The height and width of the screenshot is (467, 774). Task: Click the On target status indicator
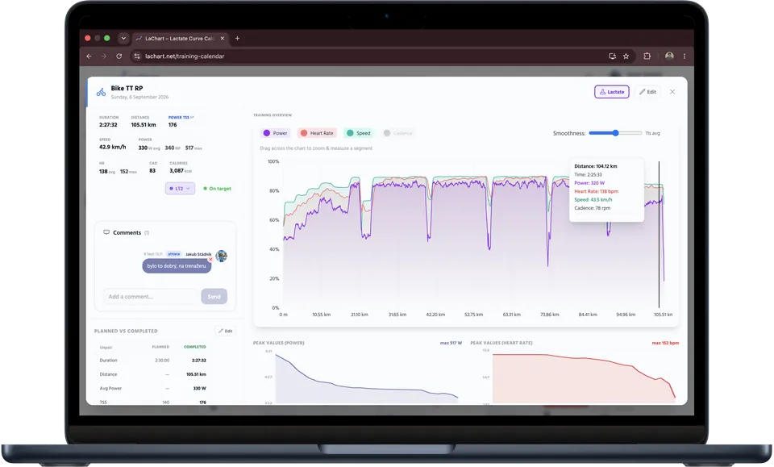pos(217,189)
